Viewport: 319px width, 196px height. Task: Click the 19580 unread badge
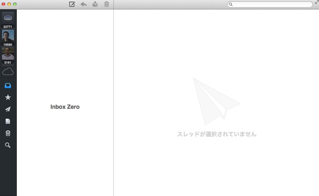click(x=8, y=45)
